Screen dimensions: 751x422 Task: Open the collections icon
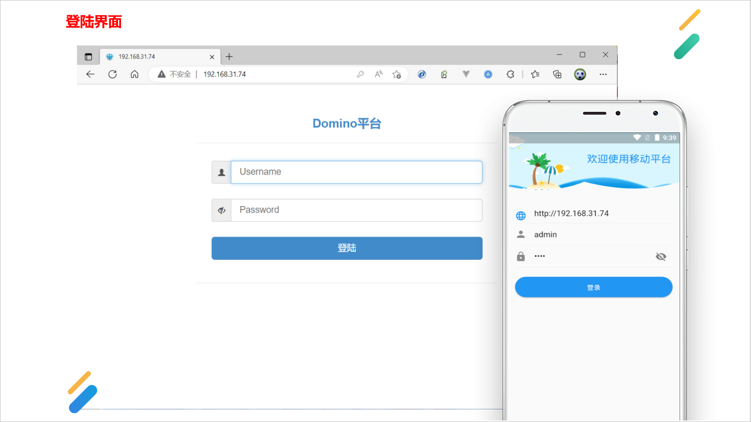tap(557, 74)
